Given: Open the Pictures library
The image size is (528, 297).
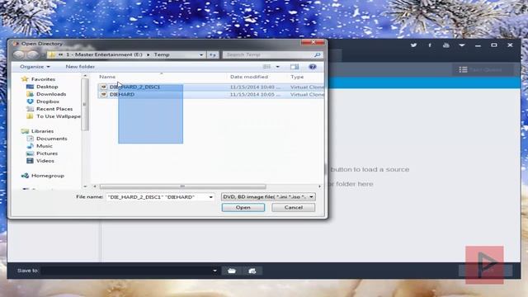Looking at the screenshot, I should click(47, 153).
